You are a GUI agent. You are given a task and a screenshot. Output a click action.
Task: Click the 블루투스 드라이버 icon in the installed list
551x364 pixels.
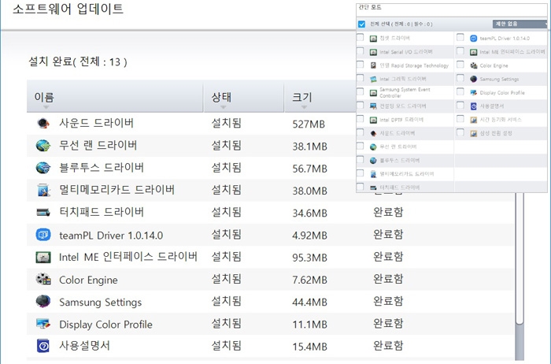pyautogui.click(x=43, y=167)
